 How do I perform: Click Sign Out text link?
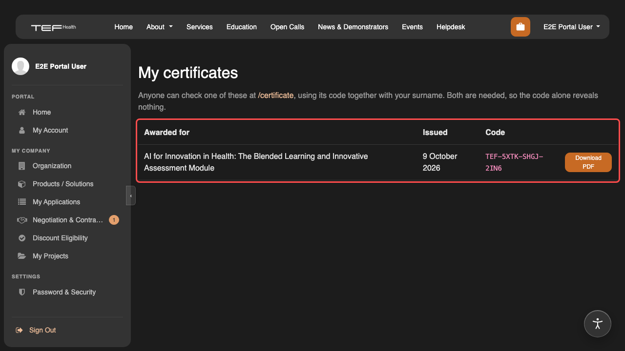(x=42, y=330)
